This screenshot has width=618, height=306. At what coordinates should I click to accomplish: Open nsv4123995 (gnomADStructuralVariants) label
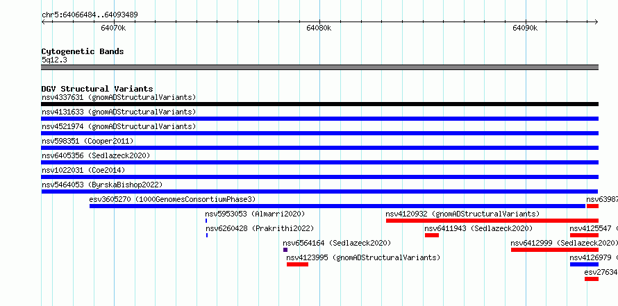[363, 257]
